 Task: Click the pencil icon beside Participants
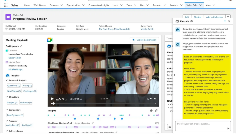(x=21, y=46)
